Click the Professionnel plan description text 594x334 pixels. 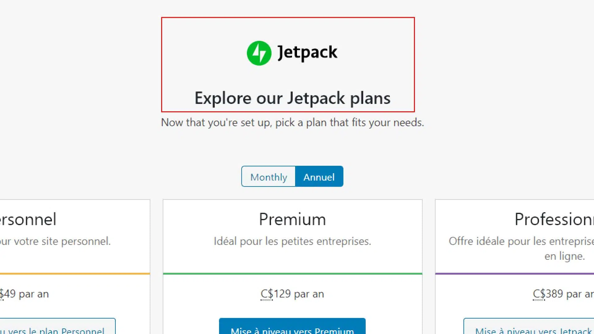coord(521,249)
